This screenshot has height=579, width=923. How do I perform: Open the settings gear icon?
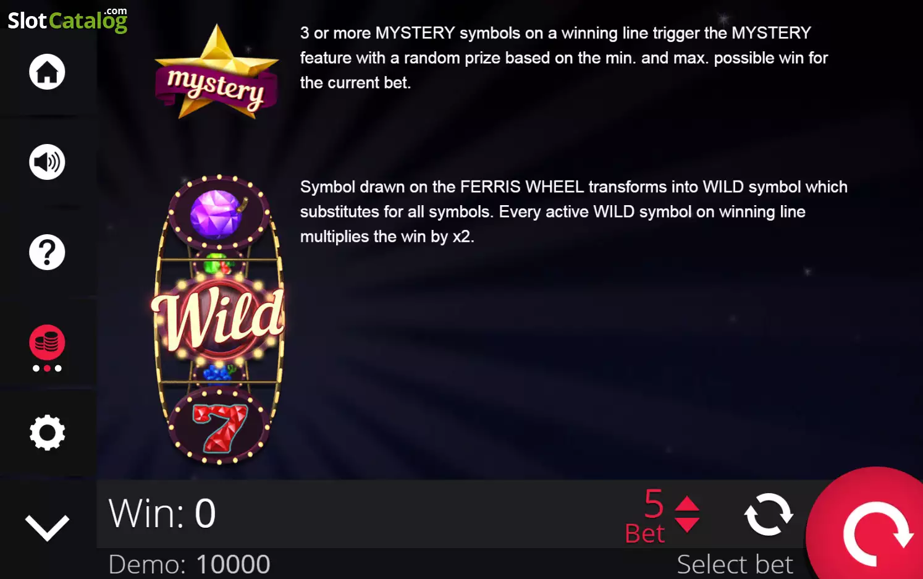[x=47, y=433]
